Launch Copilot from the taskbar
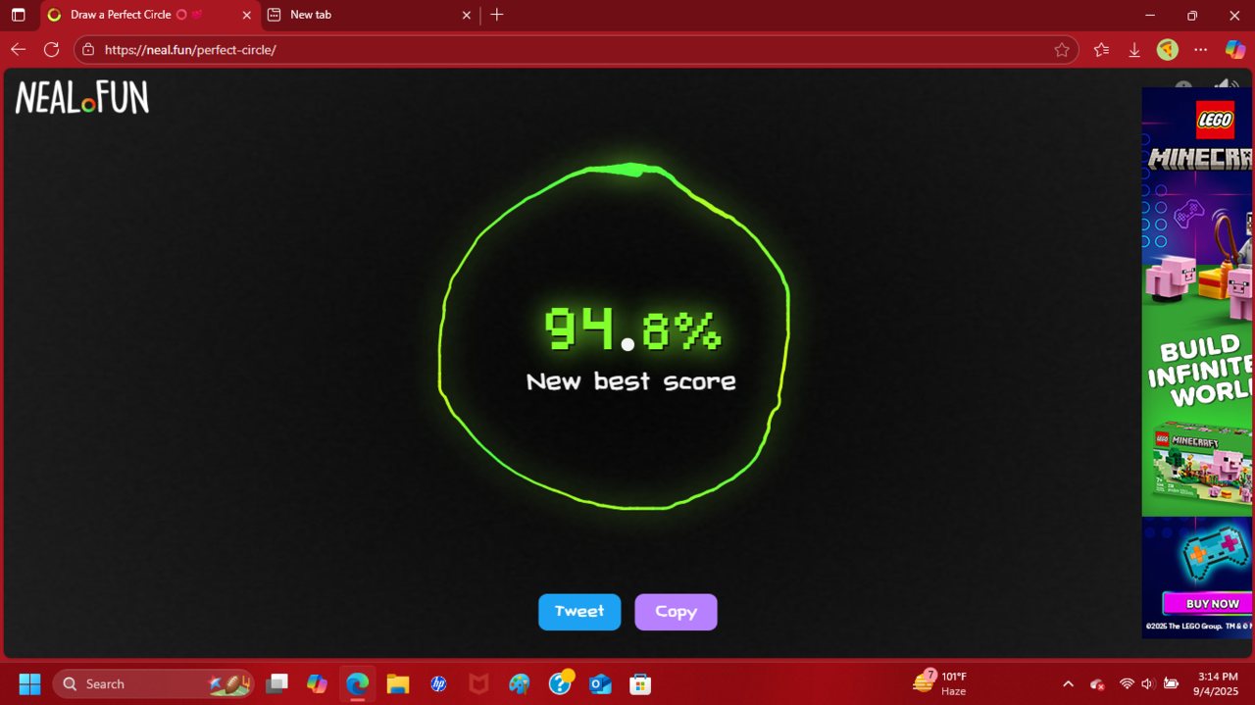The image size is (1255, 705). click(317, 683)
